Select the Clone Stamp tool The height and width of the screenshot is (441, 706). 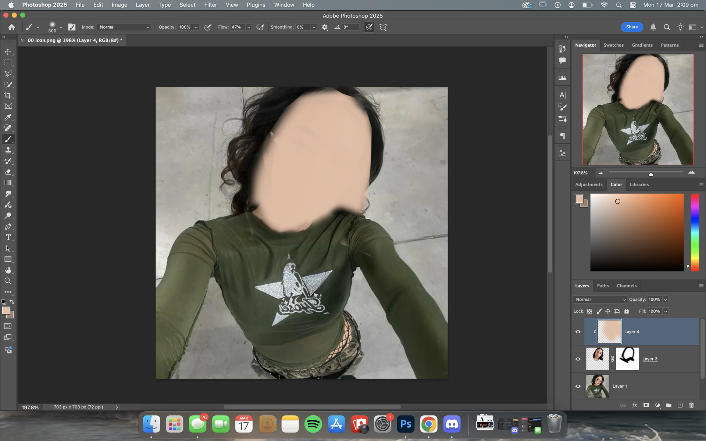pos(8,150)
